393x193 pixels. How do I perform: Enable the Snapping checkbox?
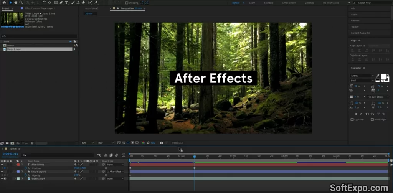coord(127,3)
